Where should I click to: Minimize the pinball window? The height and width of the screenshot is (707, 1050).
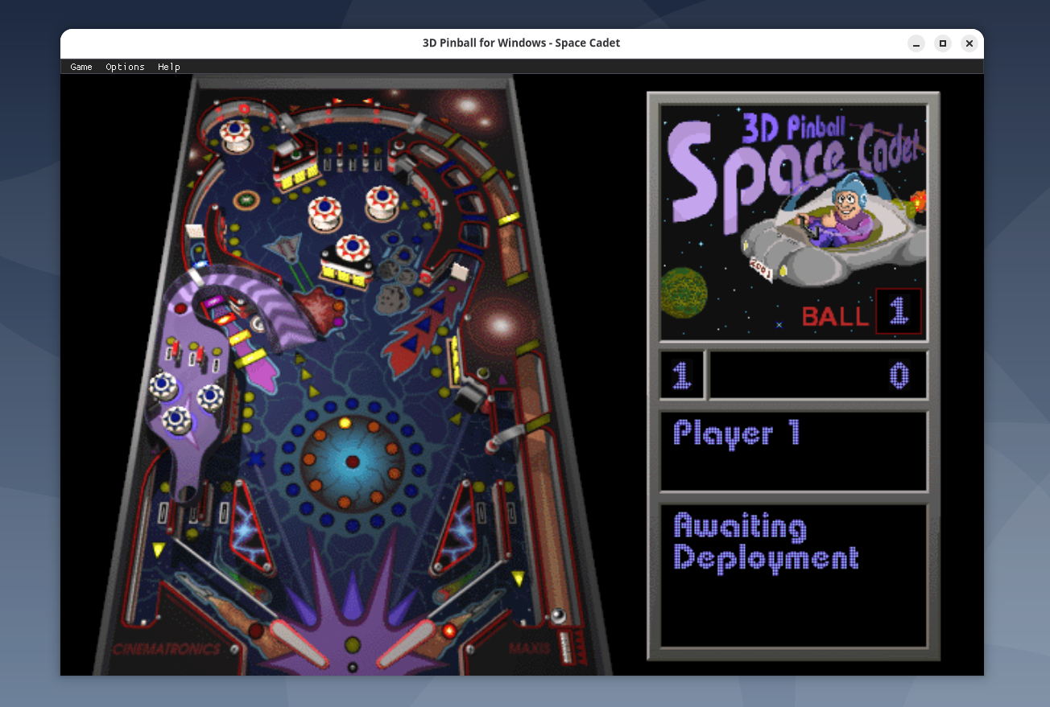[916, 43]
